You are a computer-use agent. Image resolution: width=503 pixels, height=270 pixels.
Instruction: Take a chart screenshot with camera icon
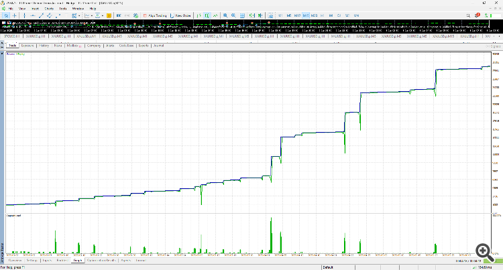[271, 15]
